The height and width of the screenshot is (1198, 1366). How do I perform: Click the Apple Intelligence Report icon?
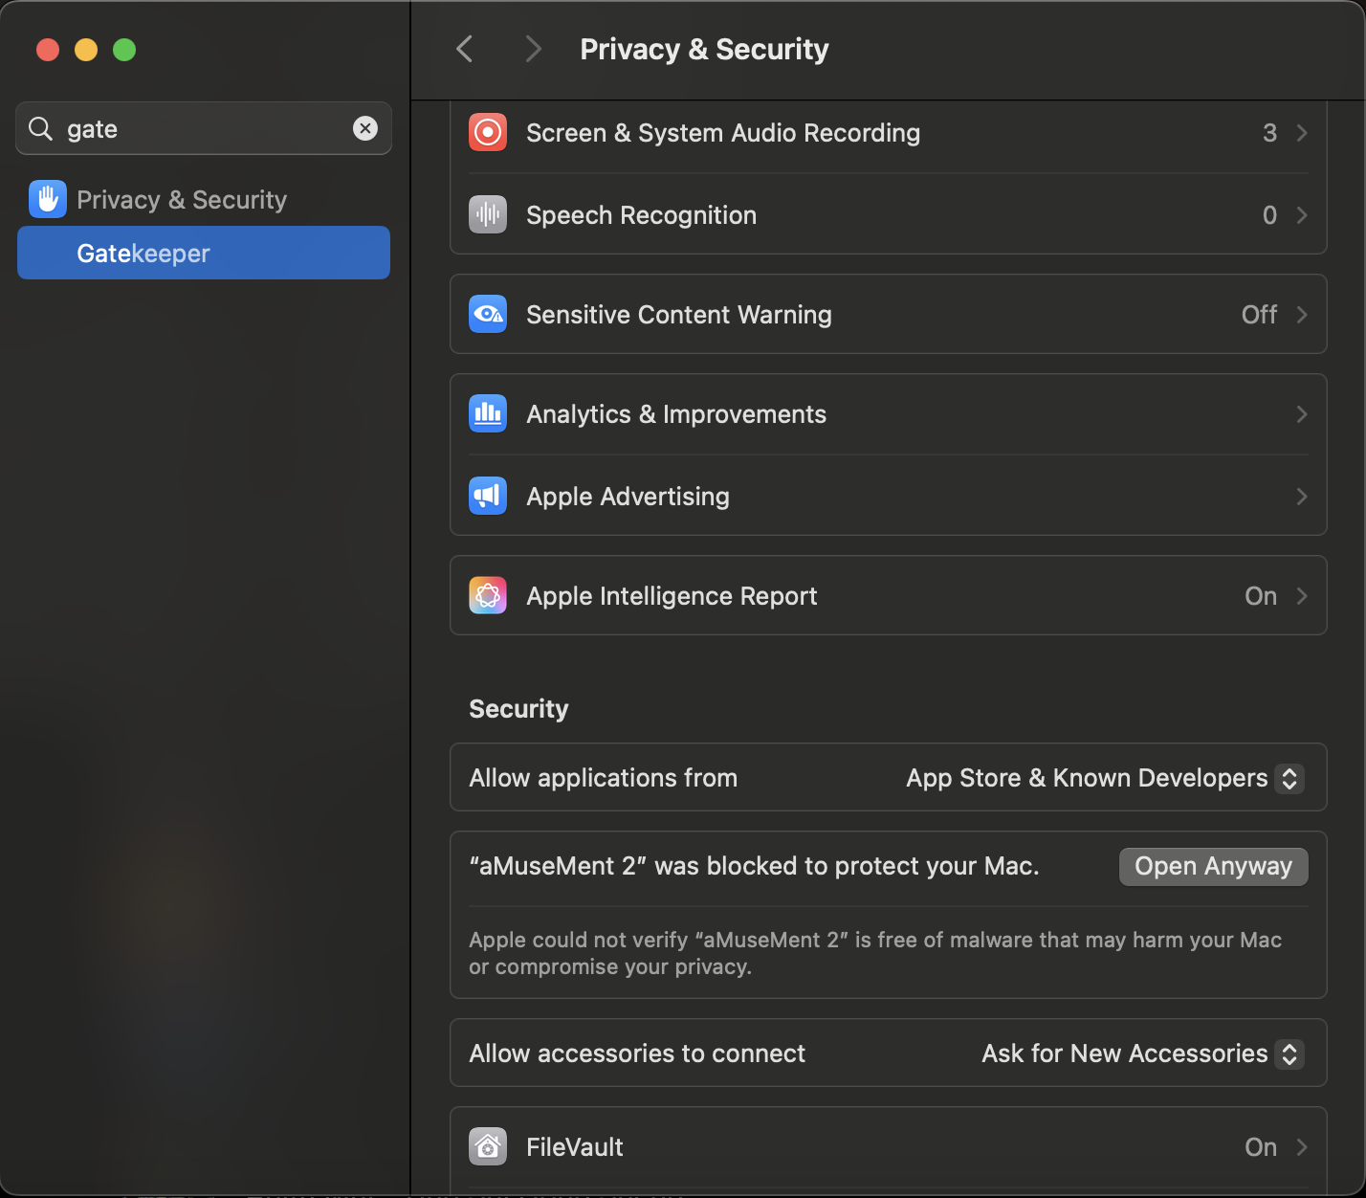(x=488, y=595)
